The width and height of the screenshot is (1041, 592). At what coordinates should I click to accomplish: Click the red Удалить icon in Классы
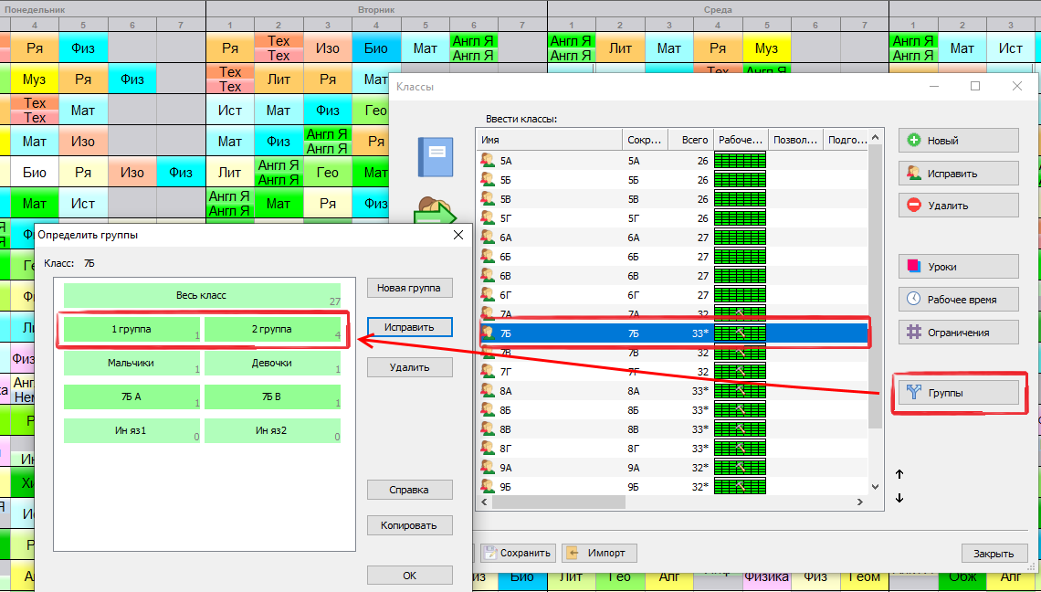[x=913, y=206]
